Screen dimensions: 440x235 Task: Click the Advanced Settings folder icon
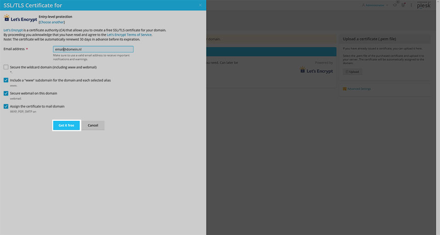pyautogui.click(x=345, y=89)
